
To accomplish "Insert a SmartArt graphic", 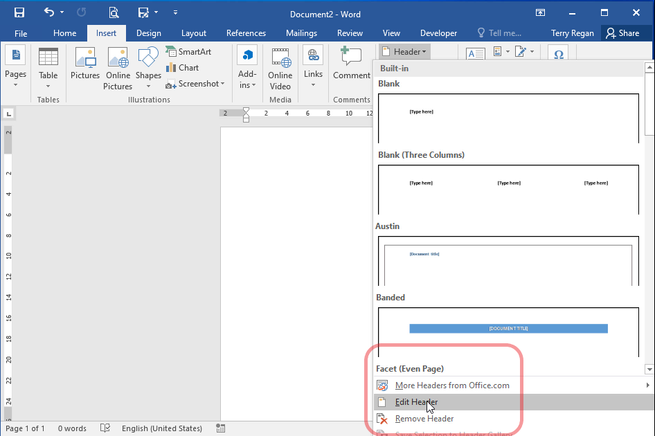I will click(x=188, y=52).
